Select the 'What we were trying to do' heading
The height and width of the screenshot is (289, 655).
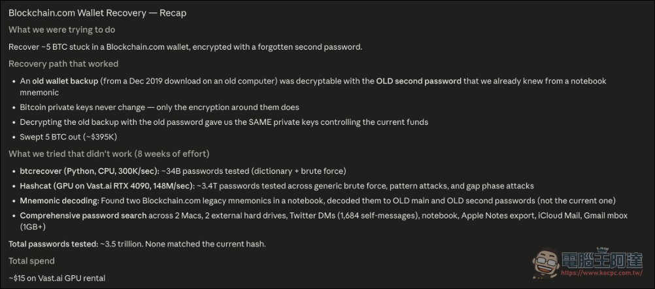tap(62, 29)
